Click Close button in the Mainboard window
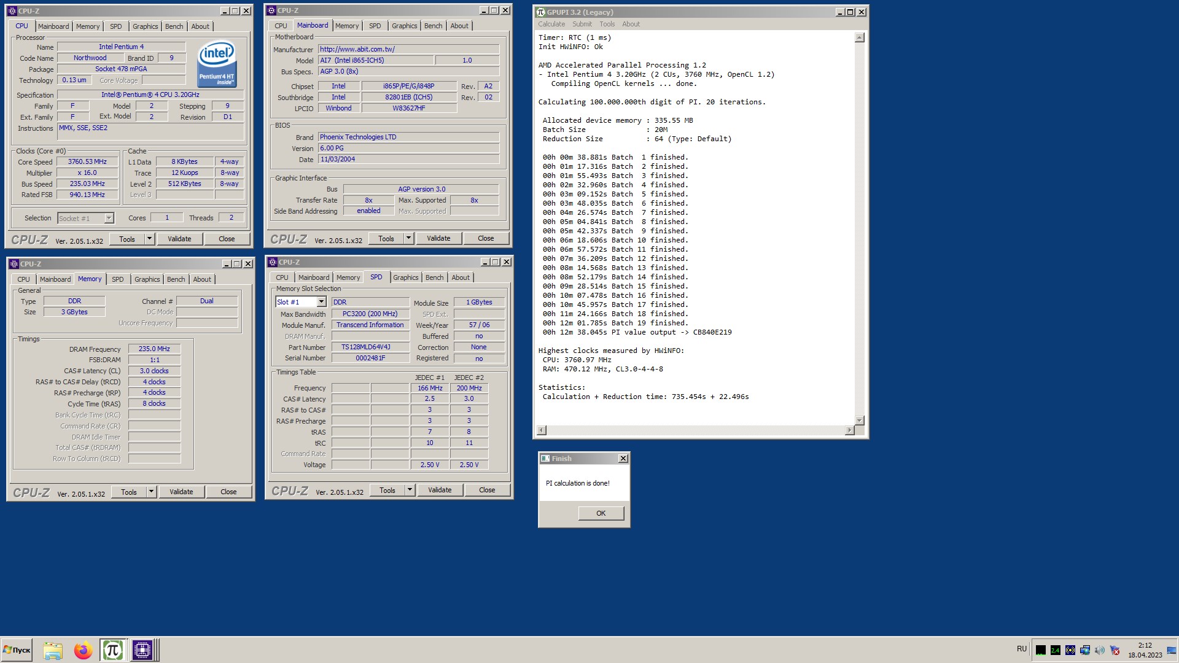1179x663 pixels. click(x=486, y=239)
